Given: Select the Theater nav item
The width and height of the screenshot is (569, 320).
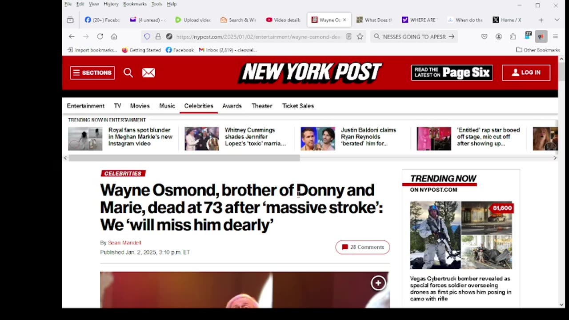Looking at the screenshot, I should tap(262, 106).
